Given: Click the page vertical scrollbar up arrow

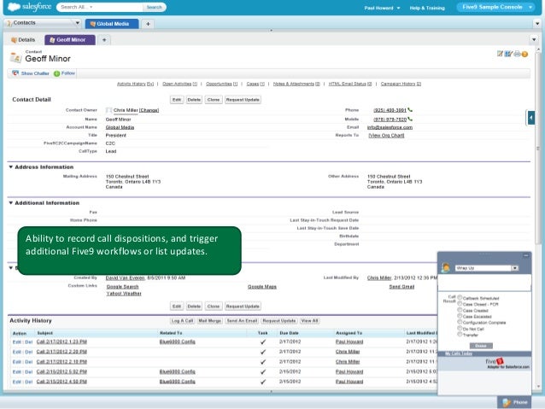Looking at the screenshot, I should [538, 50].
